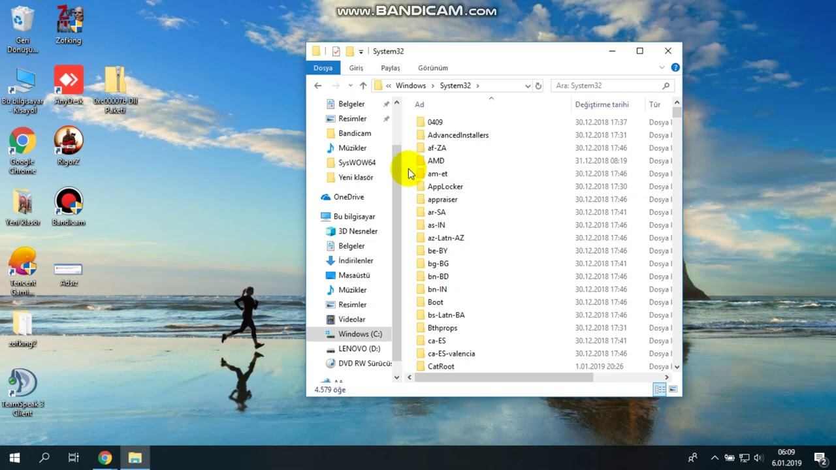Select CatRoot folder in list

pos(441,366)
